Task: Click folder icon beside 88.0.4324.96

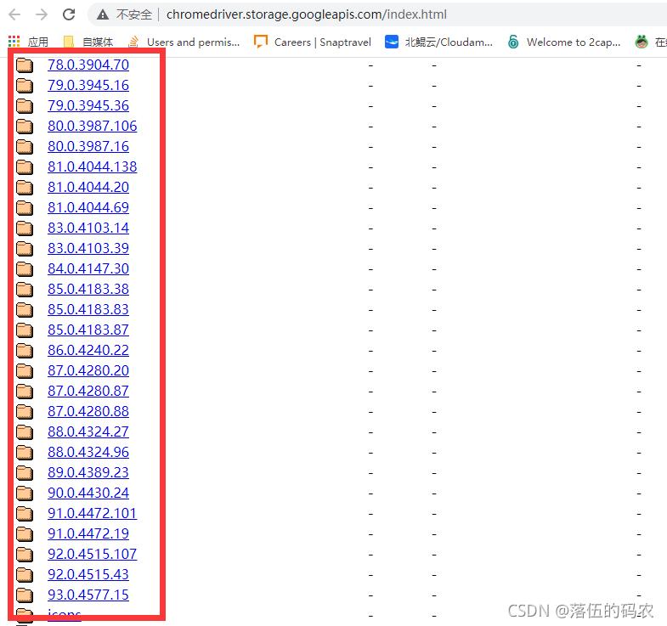Action: point(25,454)
